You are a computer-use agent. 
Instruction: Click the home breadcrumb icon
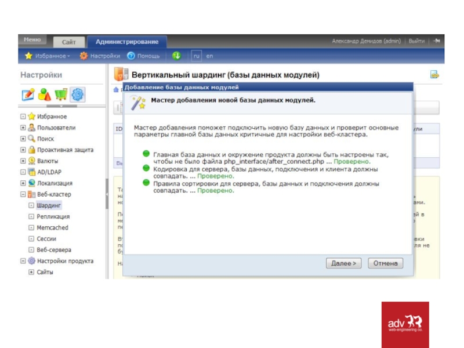point(116,90)
